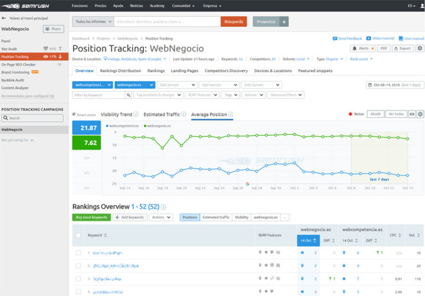Click the Filter by keyword input
This screenshot has width=425, height=296.
coord(99,95)
